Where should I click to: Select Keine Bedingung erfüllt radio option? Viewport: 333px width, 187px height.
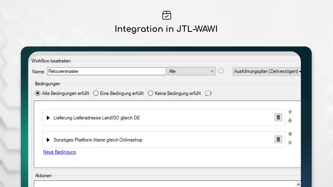point(151,93)
